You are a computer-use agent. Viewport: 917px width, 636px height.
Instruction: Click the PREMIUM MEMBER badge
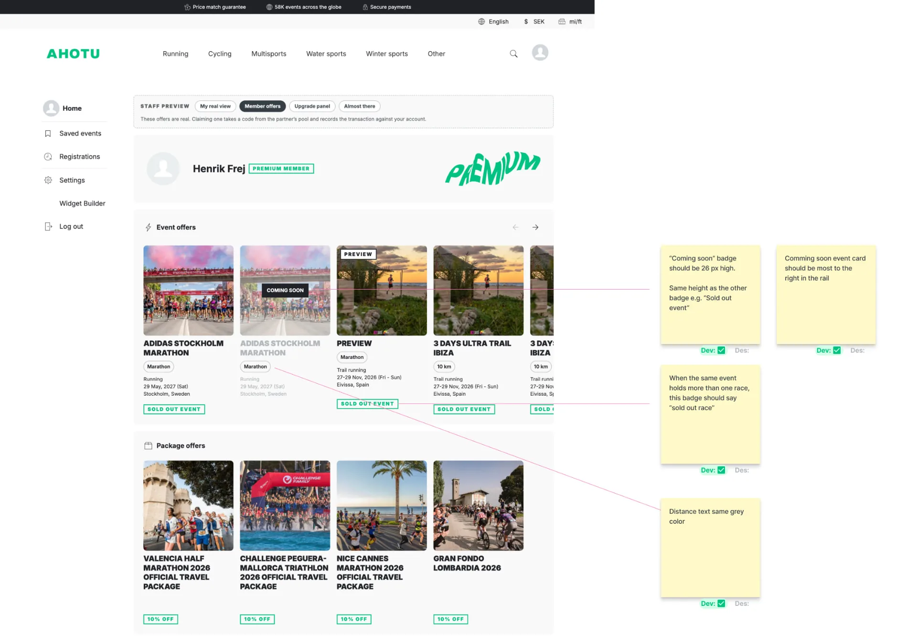[x=281, y=169]
